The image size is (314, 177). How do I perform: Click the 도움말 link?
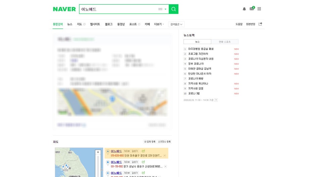[x=239, y=24]
